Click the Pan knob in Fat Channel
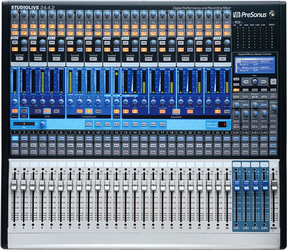This screenshot has height=250, width=287. [x=43, y=124]
